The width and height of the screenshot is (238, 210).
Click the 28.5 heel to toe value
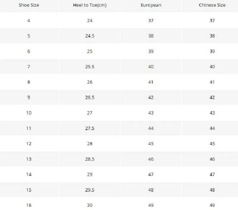click(x=90, y=159)
